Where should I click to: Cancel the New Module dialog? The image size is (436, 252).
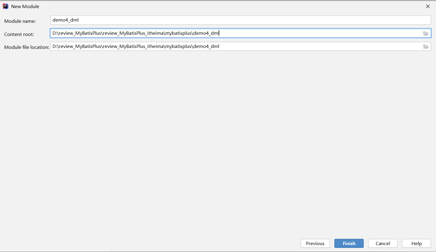coord(383,243)
